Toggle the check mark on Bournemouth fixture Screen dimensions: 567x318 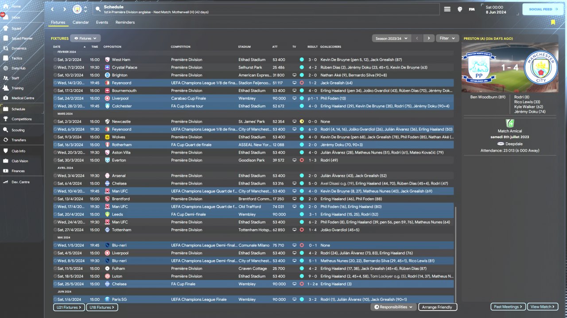[x=55, y=91]
